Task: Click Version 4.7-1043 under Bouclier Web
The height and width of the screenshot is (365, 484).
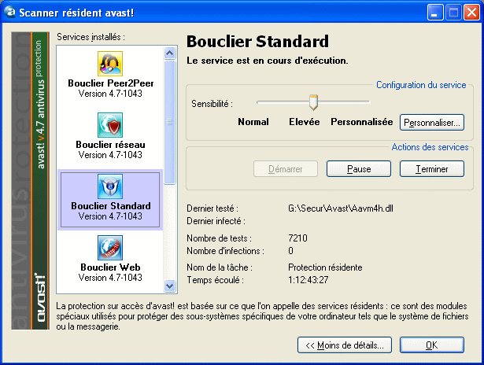Action: [110, 278]
